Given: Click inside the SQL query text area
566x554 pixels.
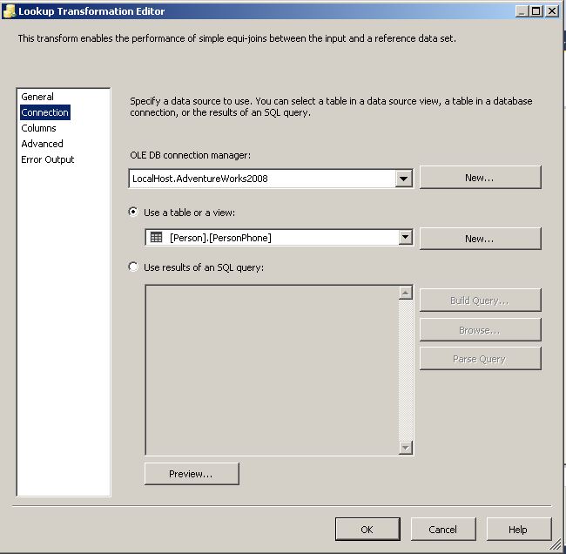Looking at the screenshot, I should click(x=273, y=370).
